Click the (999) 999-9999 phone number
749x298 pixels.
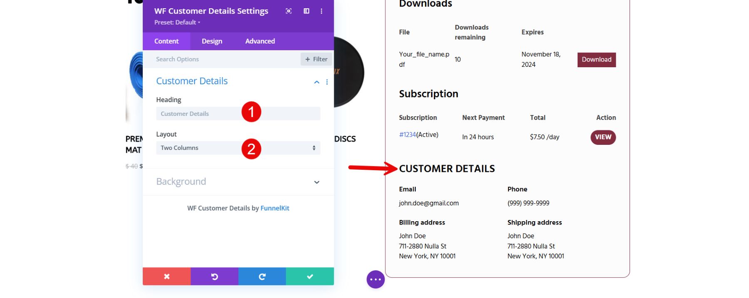[x=528, y=203]
